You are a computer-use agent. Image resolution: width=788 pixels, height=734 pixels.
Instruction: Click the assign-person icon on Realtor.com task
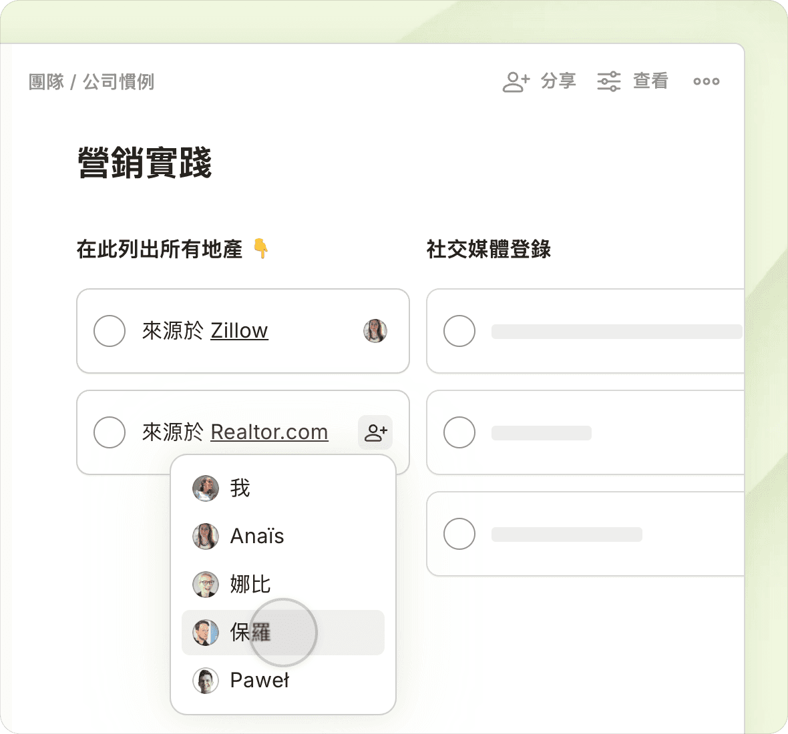point(375,432)
